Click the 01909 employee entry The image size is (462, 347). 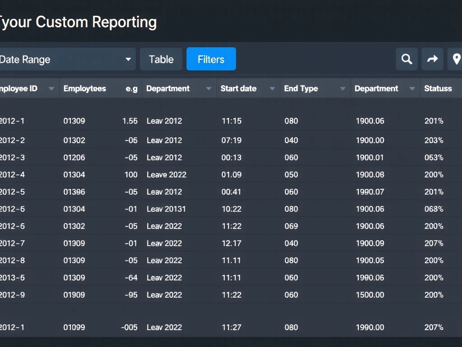[x=74, y=295]
